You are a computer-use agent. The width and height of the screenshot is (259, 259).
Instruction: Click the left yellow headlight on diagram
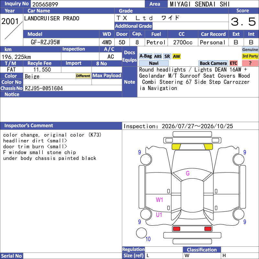click(x=176, y=147)
